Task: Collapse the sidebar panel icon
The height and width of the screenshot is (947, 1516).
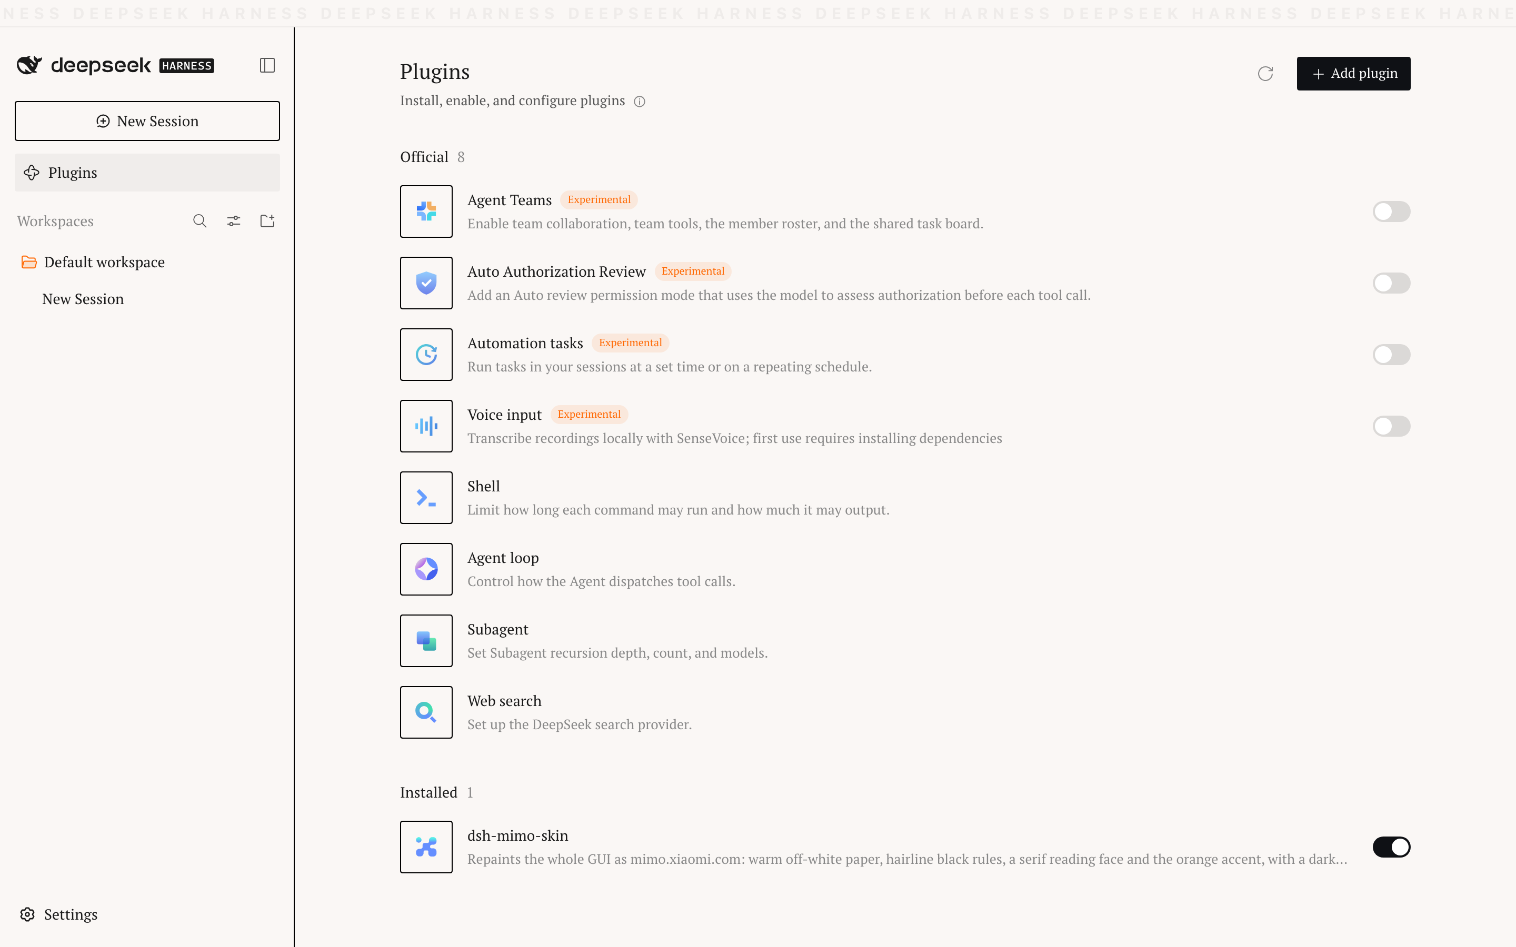Action: [x=267, y=65]
